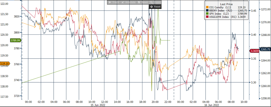The image size is (271, 107).
Task: Select the Zoom magnifier tool
Action: pos(155,2)
